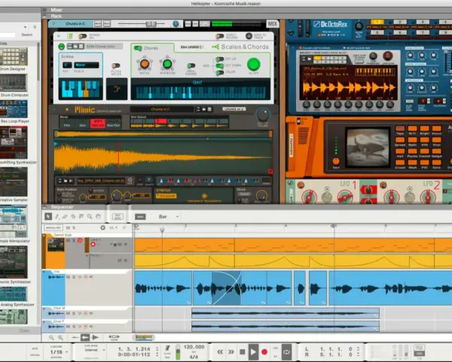452x362 pixels.
Task: Toggle the Filter Notes switch
Action: click(x=115, y=66)
